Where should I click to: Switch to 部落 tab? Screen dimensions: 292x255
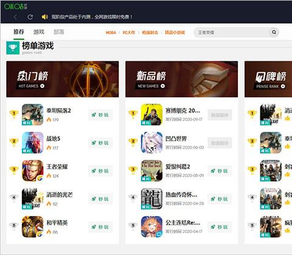[59, 32]
